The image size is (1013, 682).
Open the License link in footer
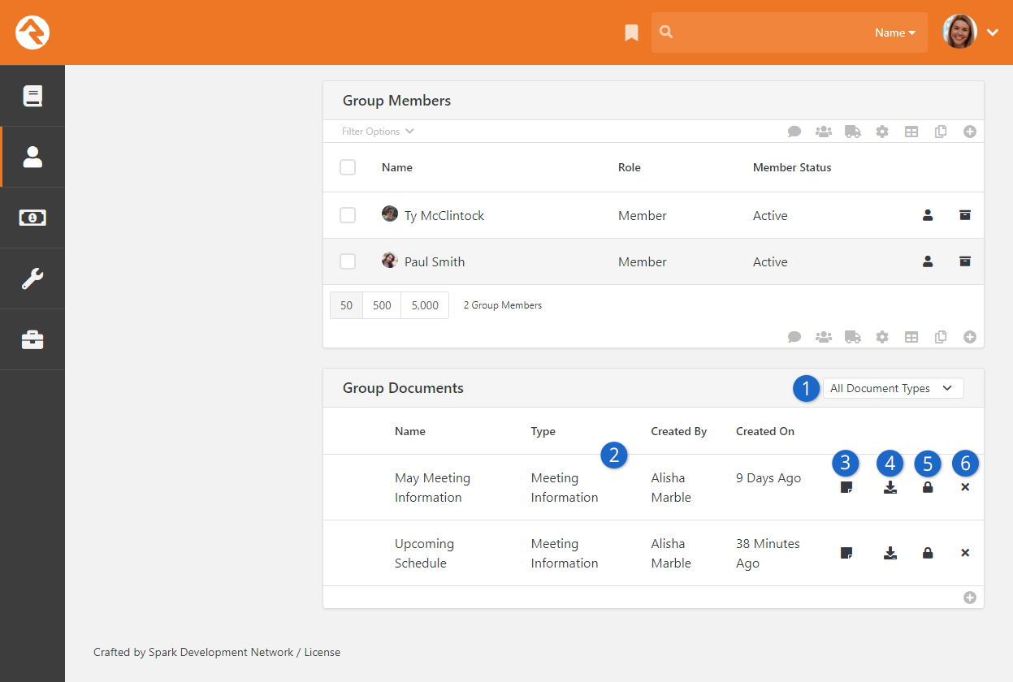[x=323, y=652]
